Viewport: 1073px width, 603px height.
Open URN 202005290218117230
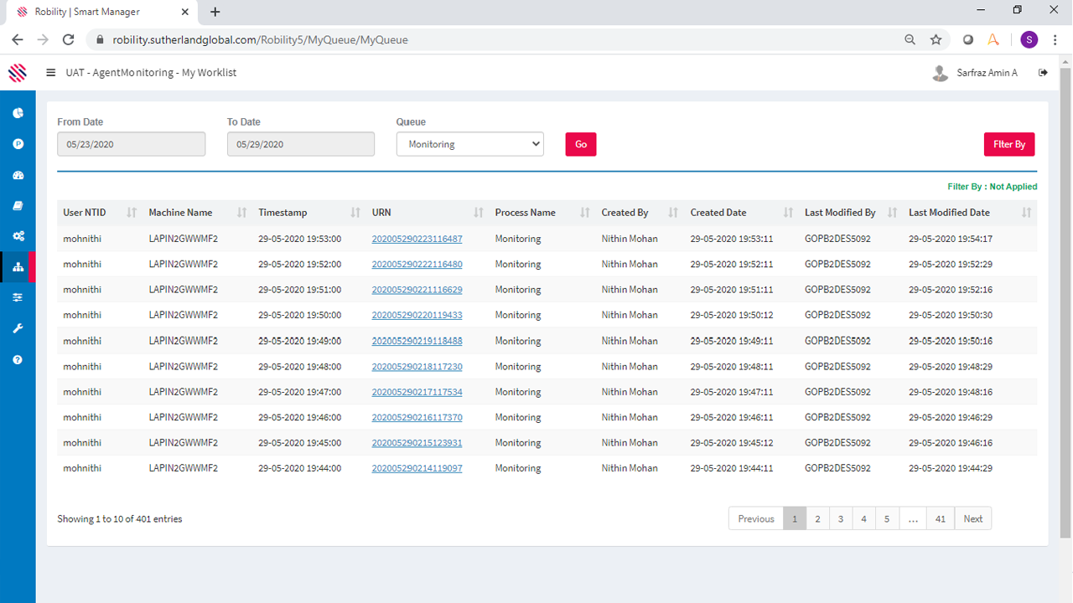click(x=417, y=366)
